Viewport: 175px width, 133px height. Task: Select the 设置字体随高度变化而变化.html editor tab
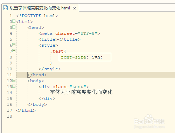[x=40, y=8]
